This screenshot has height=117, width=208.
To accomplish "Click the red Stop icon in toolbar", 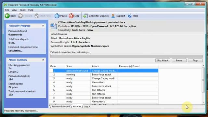I will tap(71, 16).
